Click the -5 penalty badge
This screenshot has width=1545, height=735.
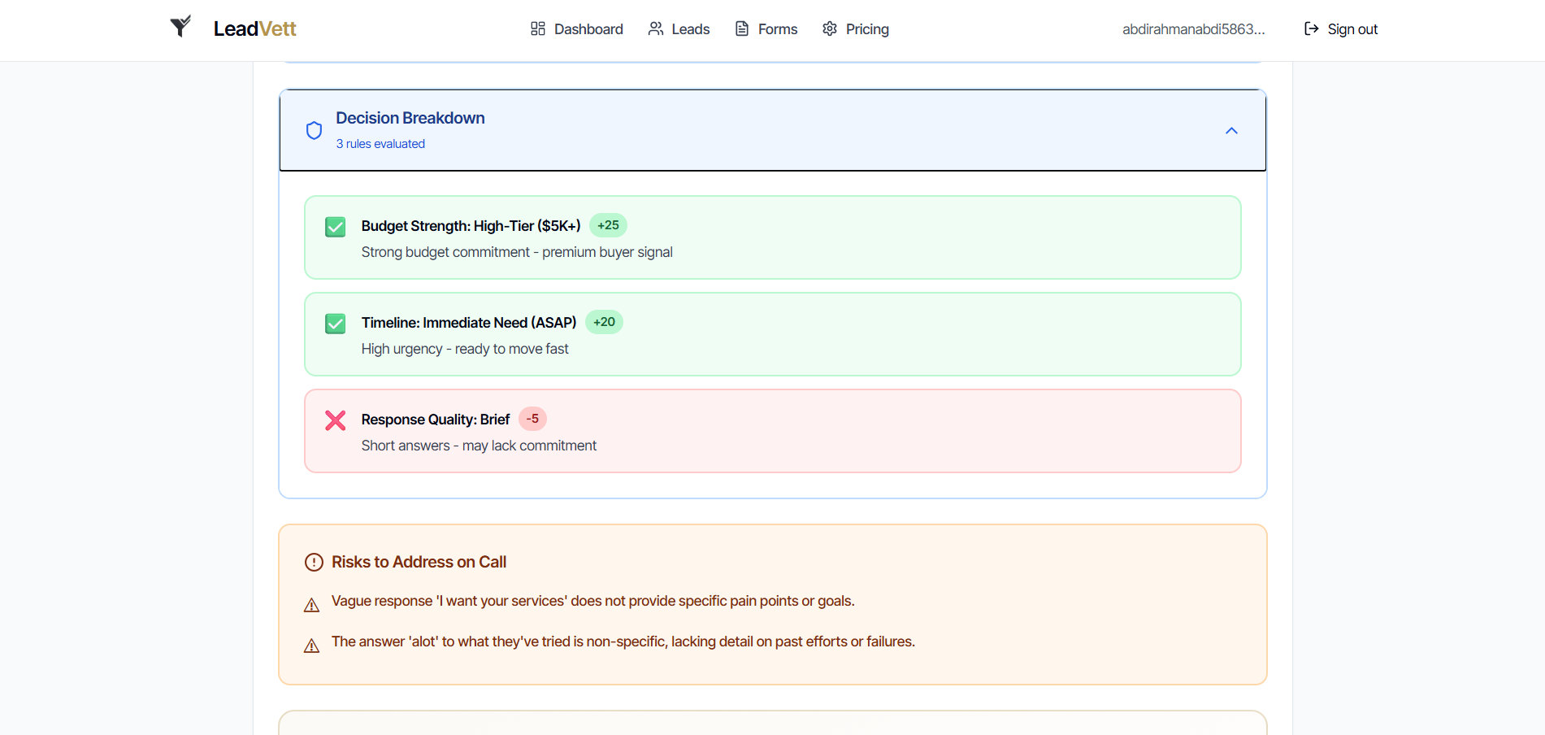click(532, 419)
